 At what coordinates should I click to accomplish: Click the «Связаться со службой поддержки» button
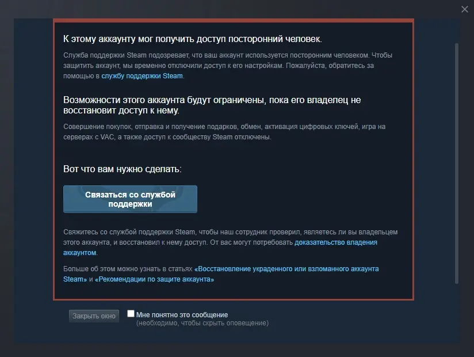[x=130, y=199]
